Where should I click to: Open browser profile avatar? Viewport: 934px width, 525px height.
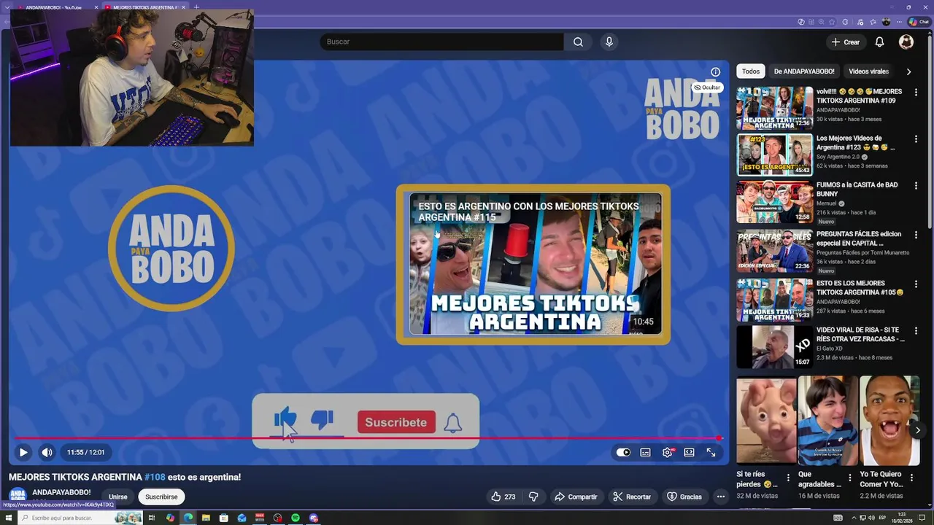(887, 22)
